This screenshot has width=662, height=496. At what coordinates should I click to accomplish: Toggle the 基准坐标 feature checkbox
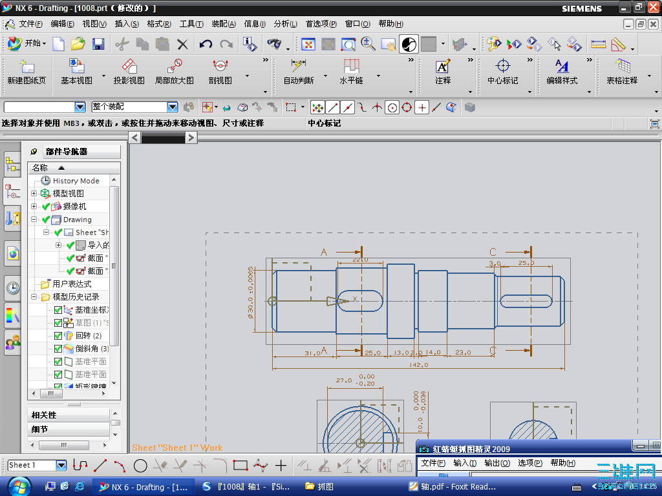click(59, 310)
